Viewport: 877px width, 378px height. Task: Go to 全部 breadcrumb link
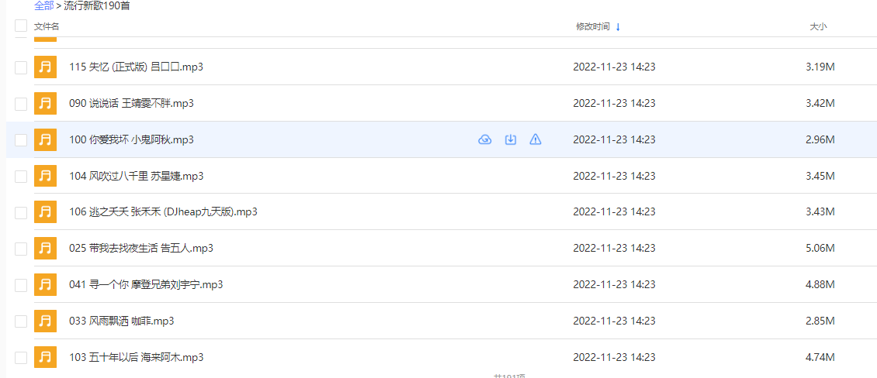[x=44, y=7]
